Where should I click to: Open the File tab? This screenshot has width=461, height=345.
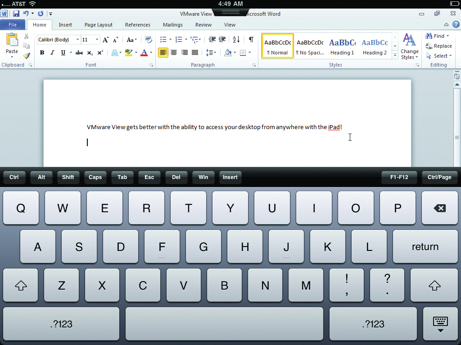click(13, 25)
